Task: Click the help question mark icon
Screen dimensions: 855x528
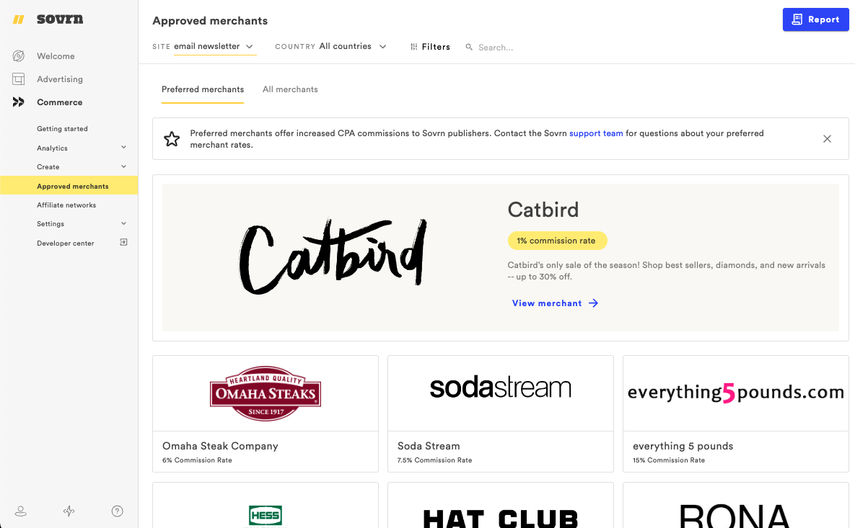Action: tap(117, 511)
